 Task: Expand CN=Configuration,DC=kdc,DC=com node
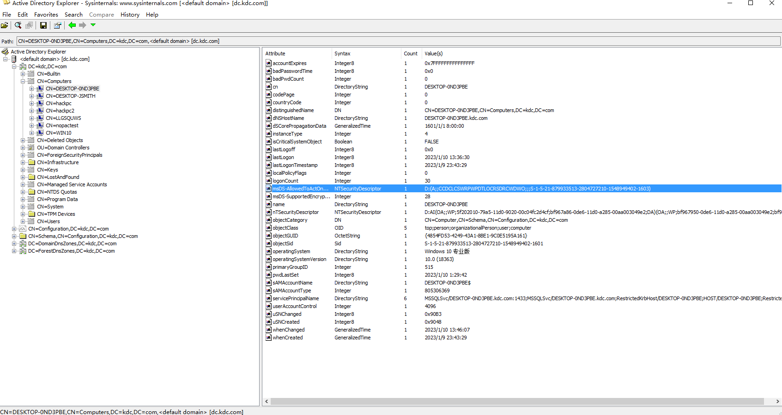coord(14,229)
